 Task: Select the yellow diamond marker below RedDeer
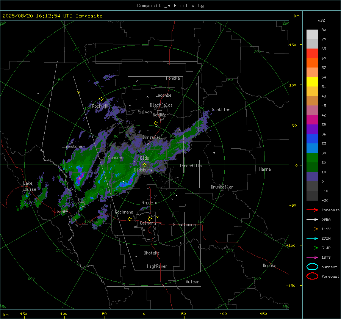[x=156, y=123]
